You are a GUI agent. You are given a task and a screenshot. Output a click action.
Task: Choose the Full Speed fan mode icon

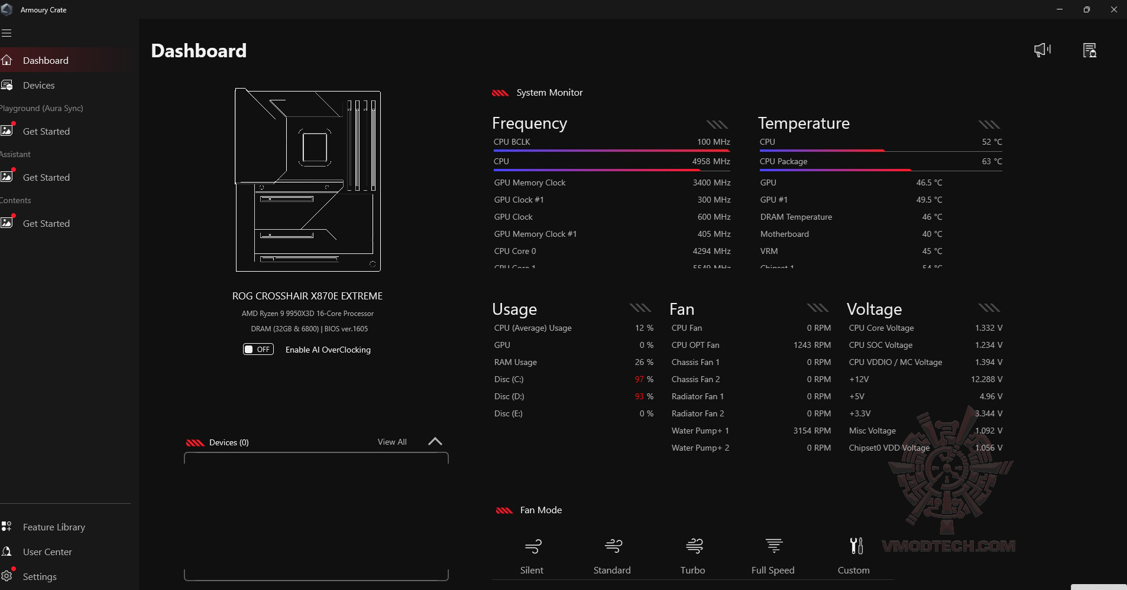774,546
